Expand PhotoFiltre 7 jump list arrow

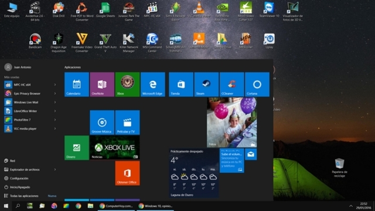[55, 120]
